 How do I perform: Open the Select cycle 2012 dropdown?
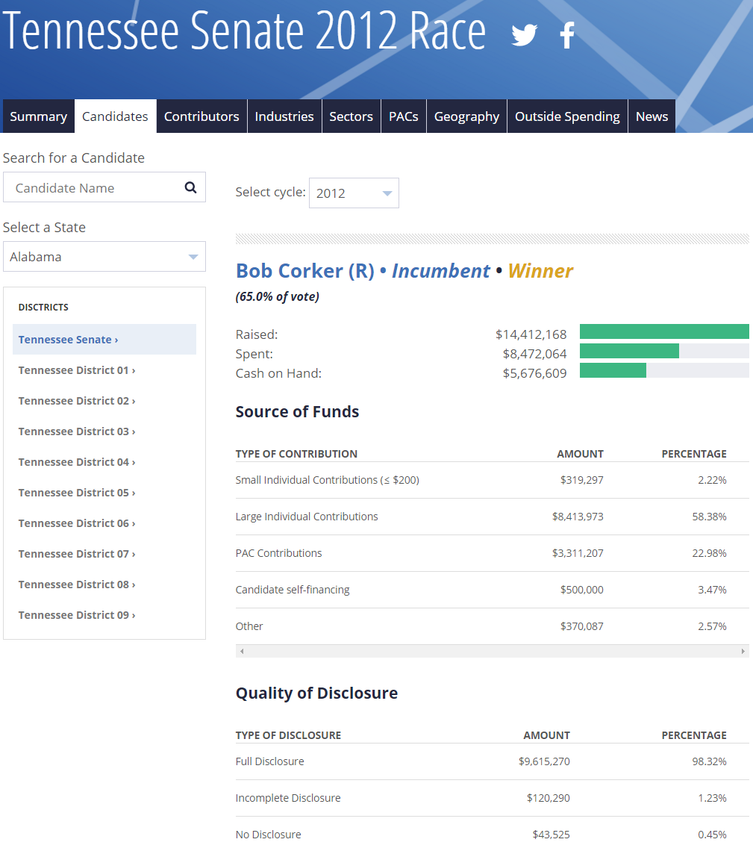(x=354, y=193)
